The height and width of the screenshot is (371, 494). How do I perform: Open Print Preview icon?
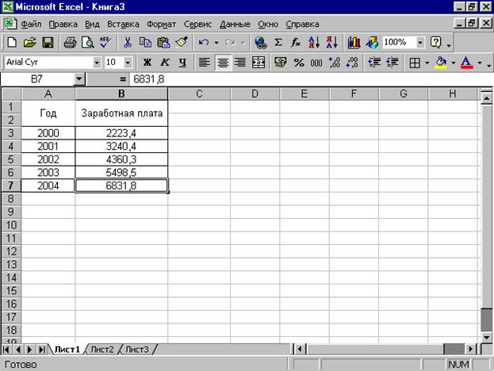[x=87, y=42]
